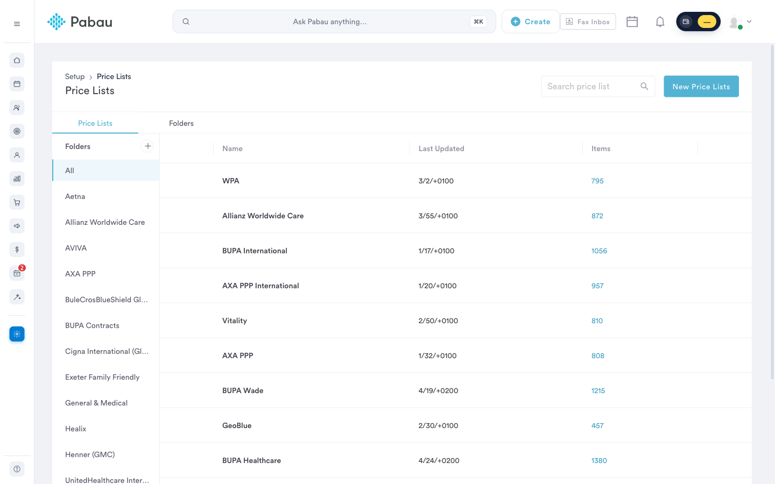Click items count 957
The height and width of the screenshot is (484, 775).
(x=597, y=286)
